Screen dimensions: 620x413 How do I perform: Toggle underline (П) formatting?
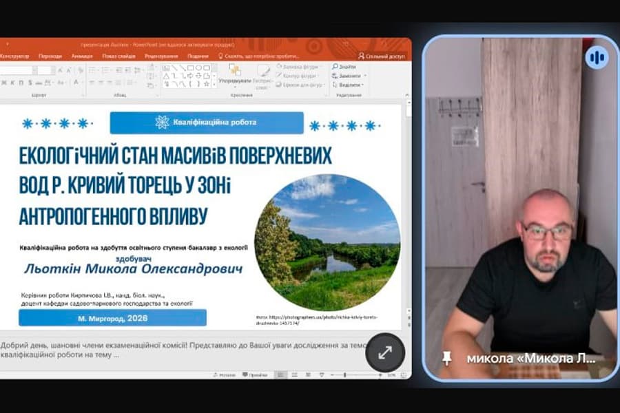21,83
